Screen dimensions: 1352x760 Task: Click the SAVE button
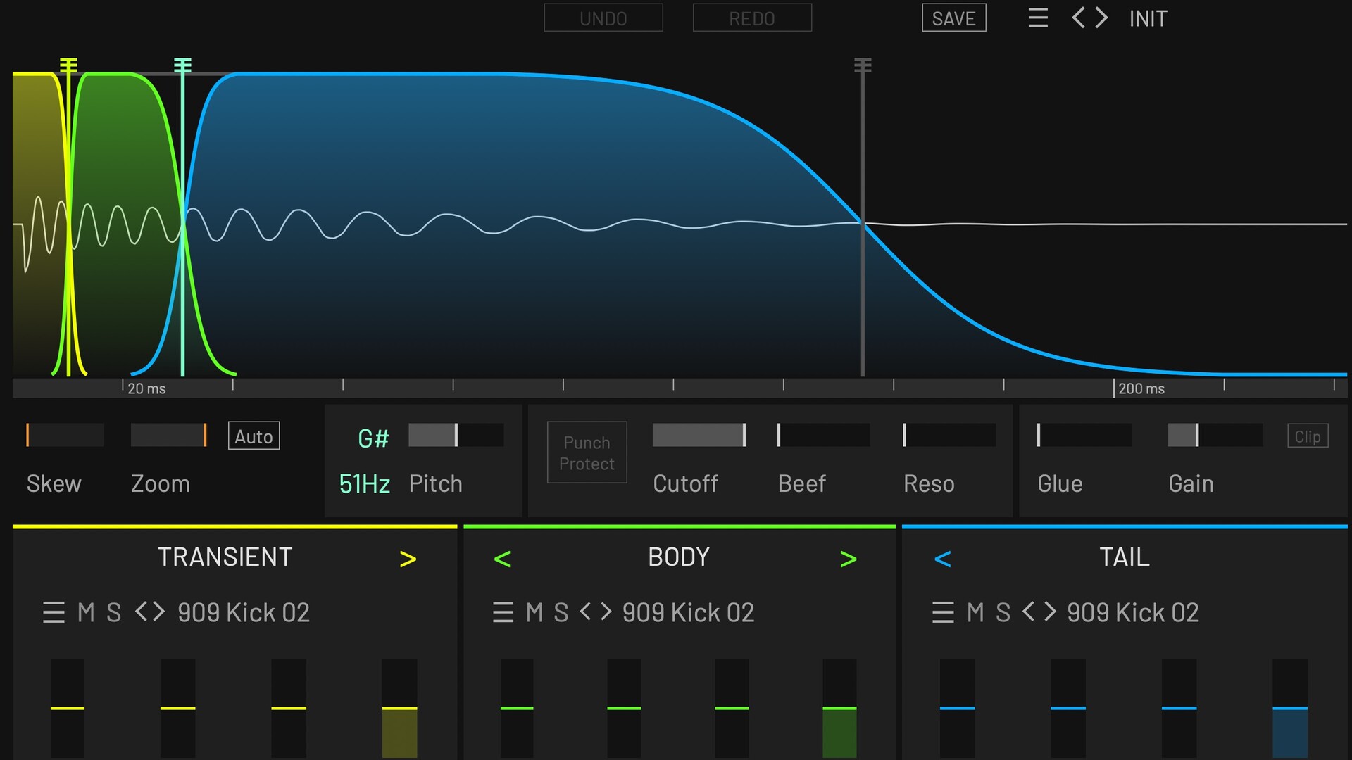953,18
